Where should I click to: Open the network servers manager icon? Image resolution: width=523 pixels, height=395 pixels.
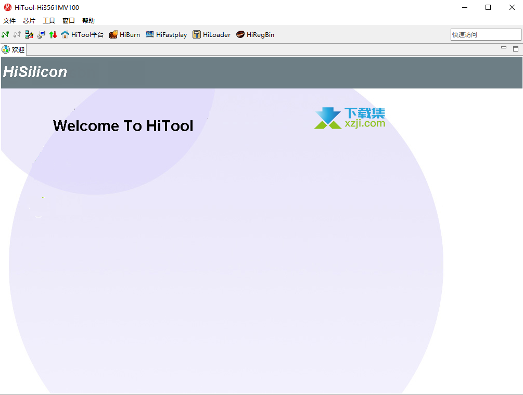tap(29, 34)
